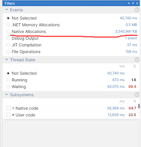Choose JIT Compilation event filter
This screenshot has width=141, height=147.
(x=8, y=45)
